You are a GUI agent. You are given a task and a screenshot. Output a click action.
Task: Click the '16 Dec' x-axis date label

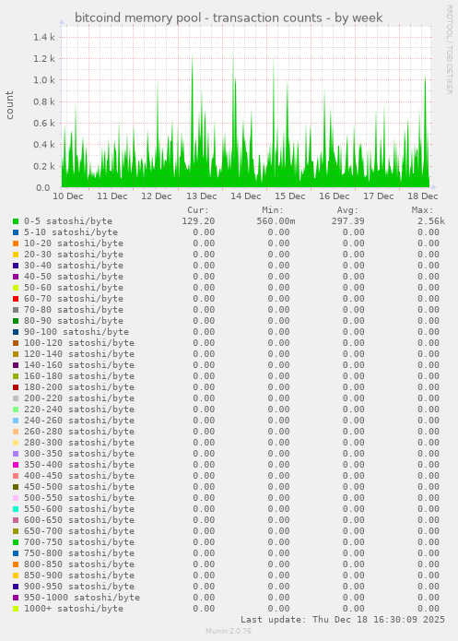click(335, 196)
